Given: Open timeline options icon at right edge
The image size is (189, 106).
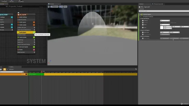Looking at the screenshot, I should pos(136,69).
